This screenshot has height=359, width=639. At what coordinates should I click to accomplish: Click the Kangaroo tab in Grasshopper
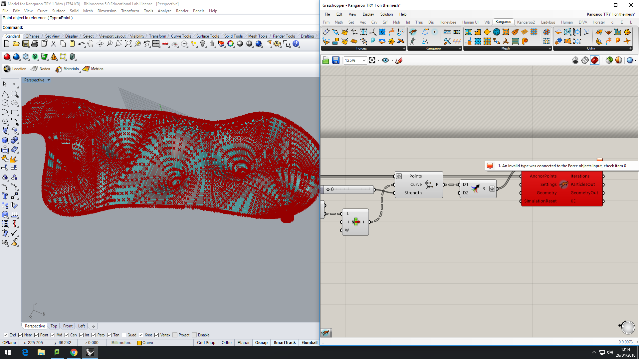point(504,22)
